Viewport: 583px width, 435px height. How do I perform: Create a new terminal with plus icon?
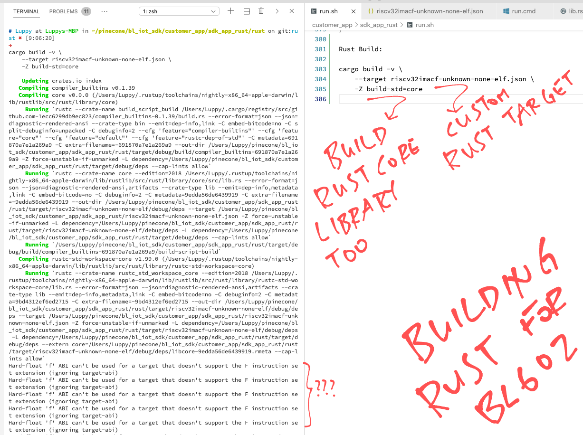point(231,11)
